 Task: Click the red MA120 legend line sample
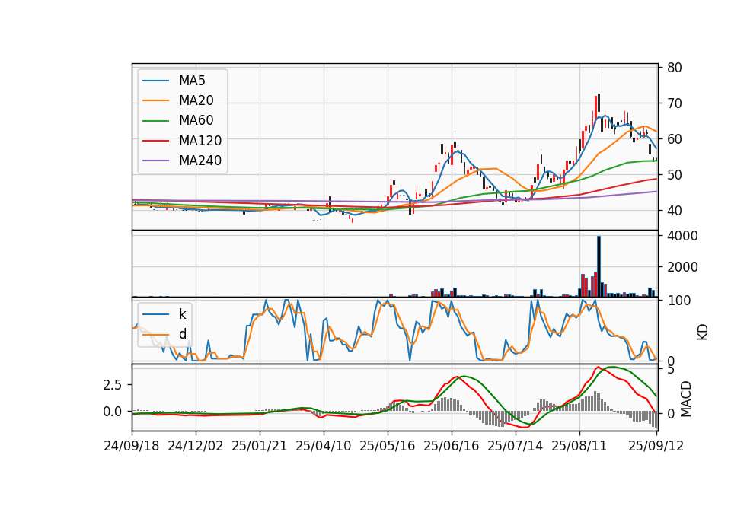tap(155, 141)
